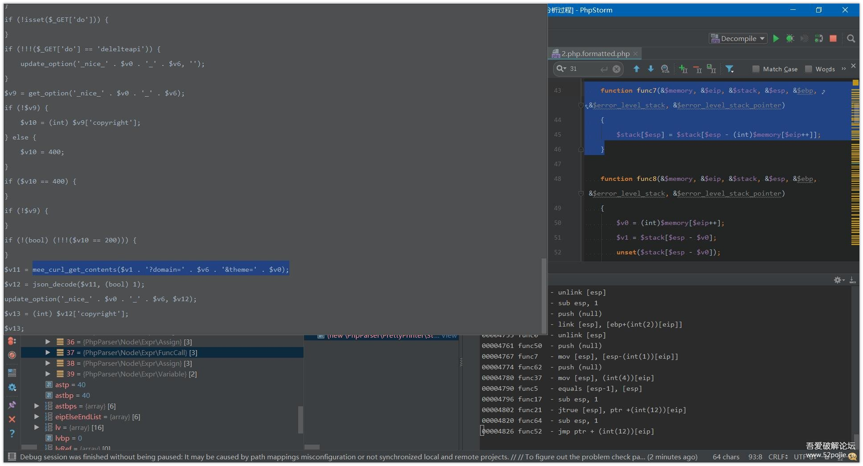Click the new line icon in the search field

[604, 69]
